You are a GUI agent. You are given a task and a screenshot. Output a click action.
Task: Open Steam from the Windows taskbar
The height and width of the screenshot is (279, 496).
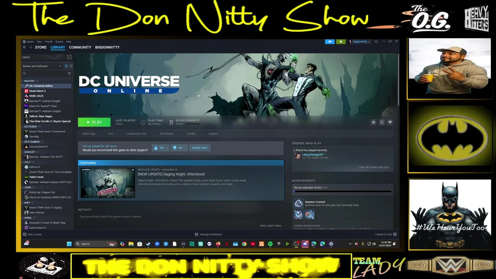pyautogui.click(x=148, y=244)
